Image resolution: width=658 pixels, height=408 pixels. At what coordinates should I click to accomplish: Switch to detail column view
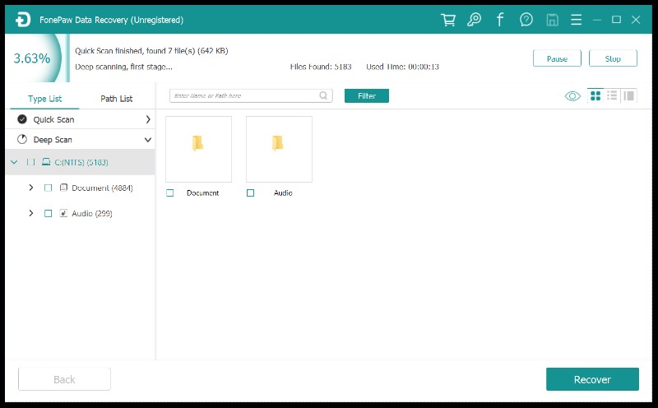coord(628,95)
